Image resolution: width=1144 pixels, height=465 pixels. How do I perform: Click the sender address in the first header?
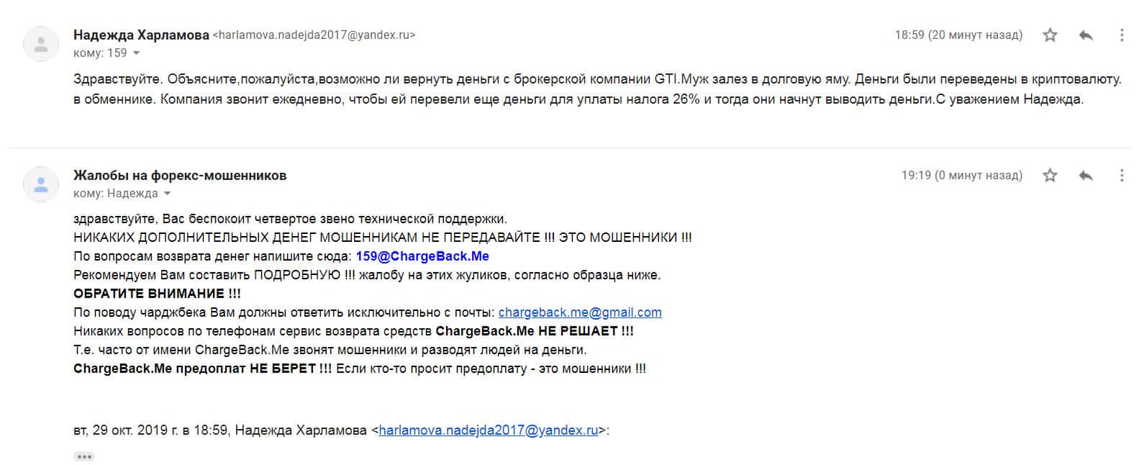pos(314,35)
